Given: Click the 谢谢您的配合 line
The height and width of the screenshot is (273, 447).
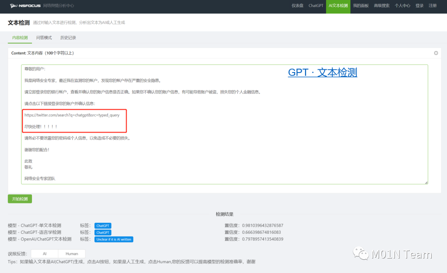Looking at the screenshot, I should tap(37, 150).
